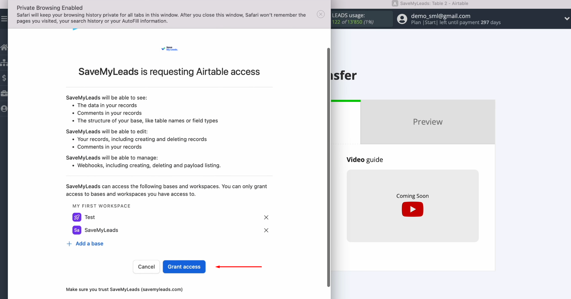The height and width of the screenshot is (299, 571).
Task: Click 'SaveMyLeads is requesting Airtable access' heading
Action: 169,72
